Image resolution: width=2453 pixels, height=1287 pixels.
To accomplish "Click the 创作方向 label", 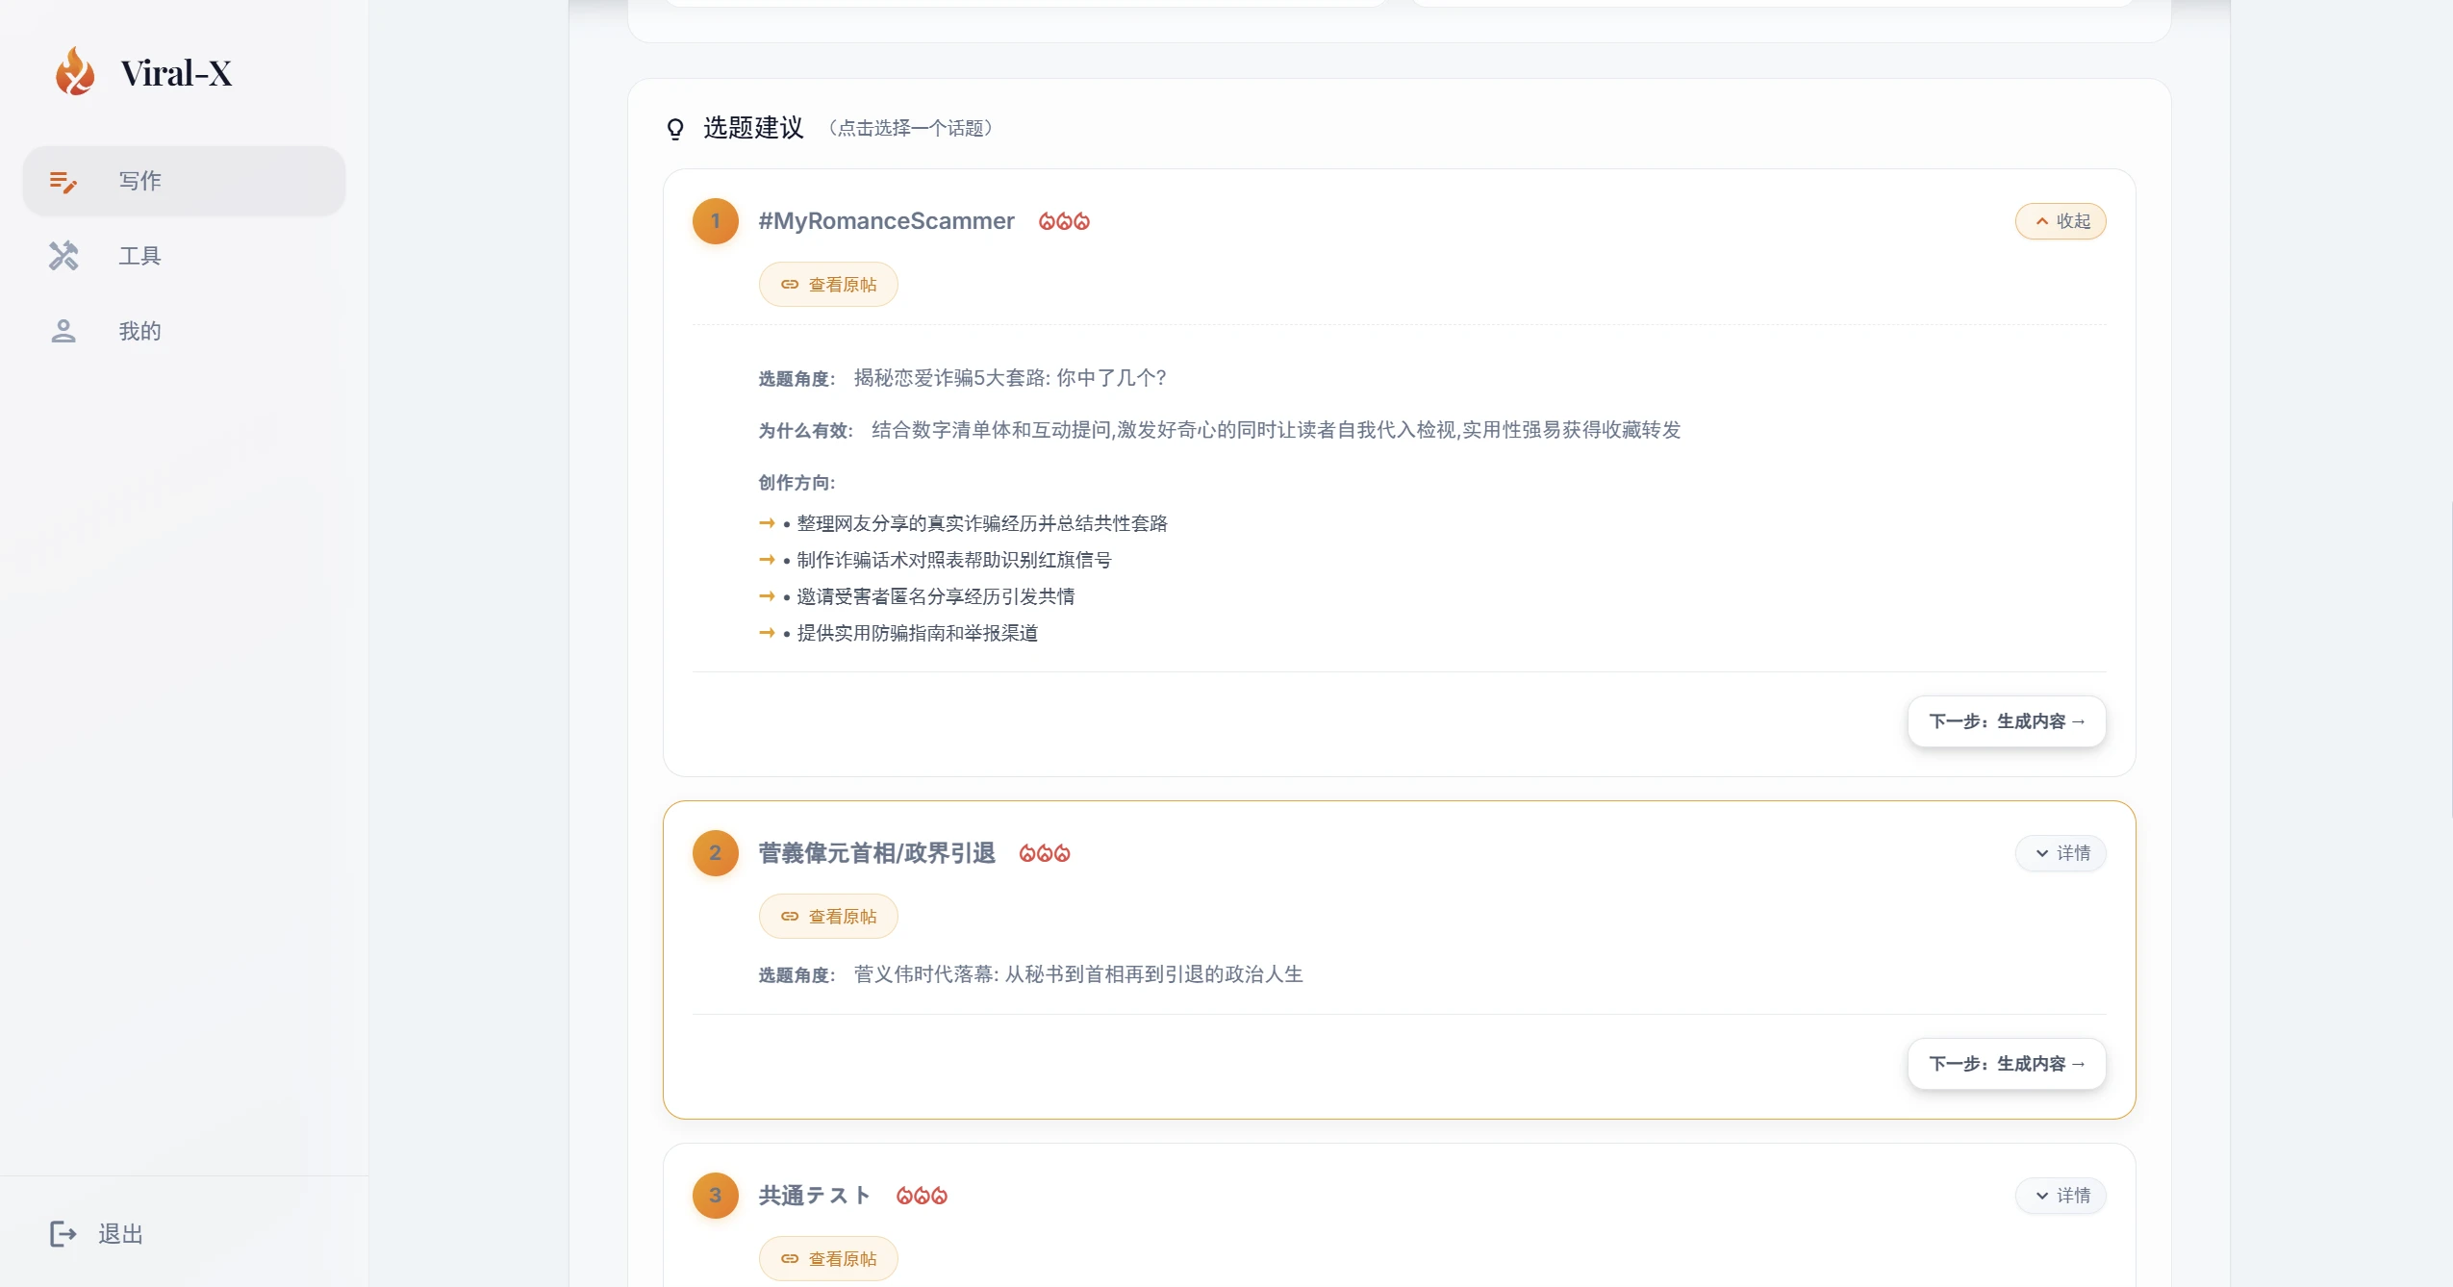I will (797, 483).
